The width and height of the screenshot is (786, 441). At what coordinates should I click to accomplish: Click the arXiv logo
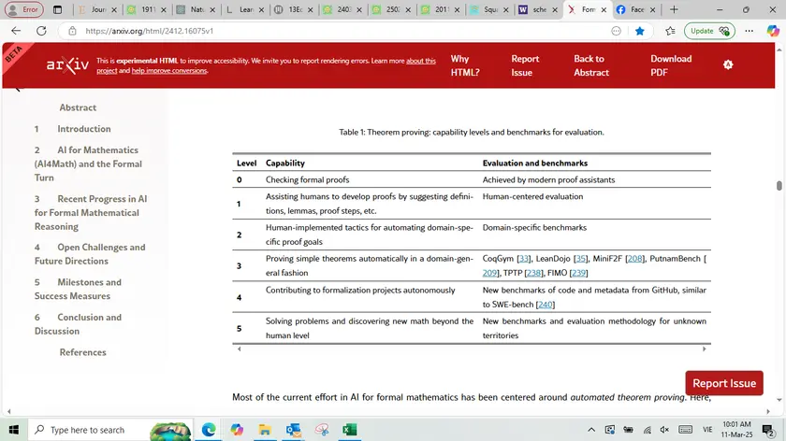pos(67,65)
